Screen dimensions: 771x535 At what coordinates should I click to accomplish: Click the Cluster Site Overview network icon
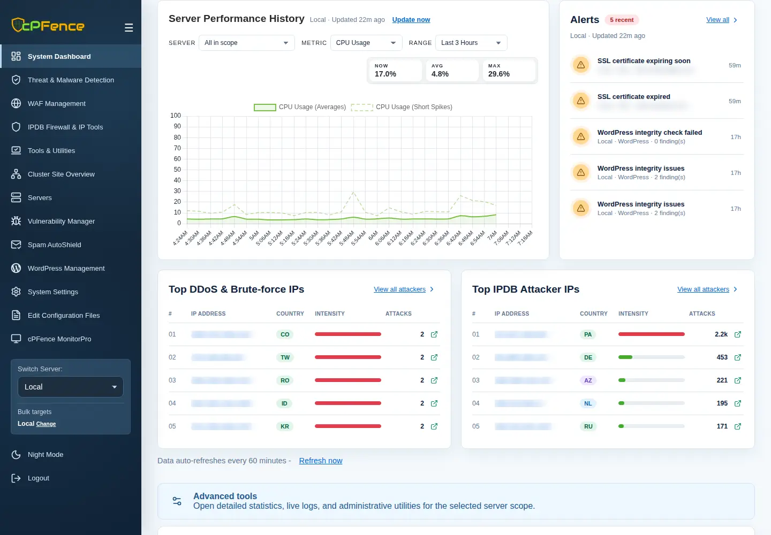pyautogui.click(x=16, y=174)
